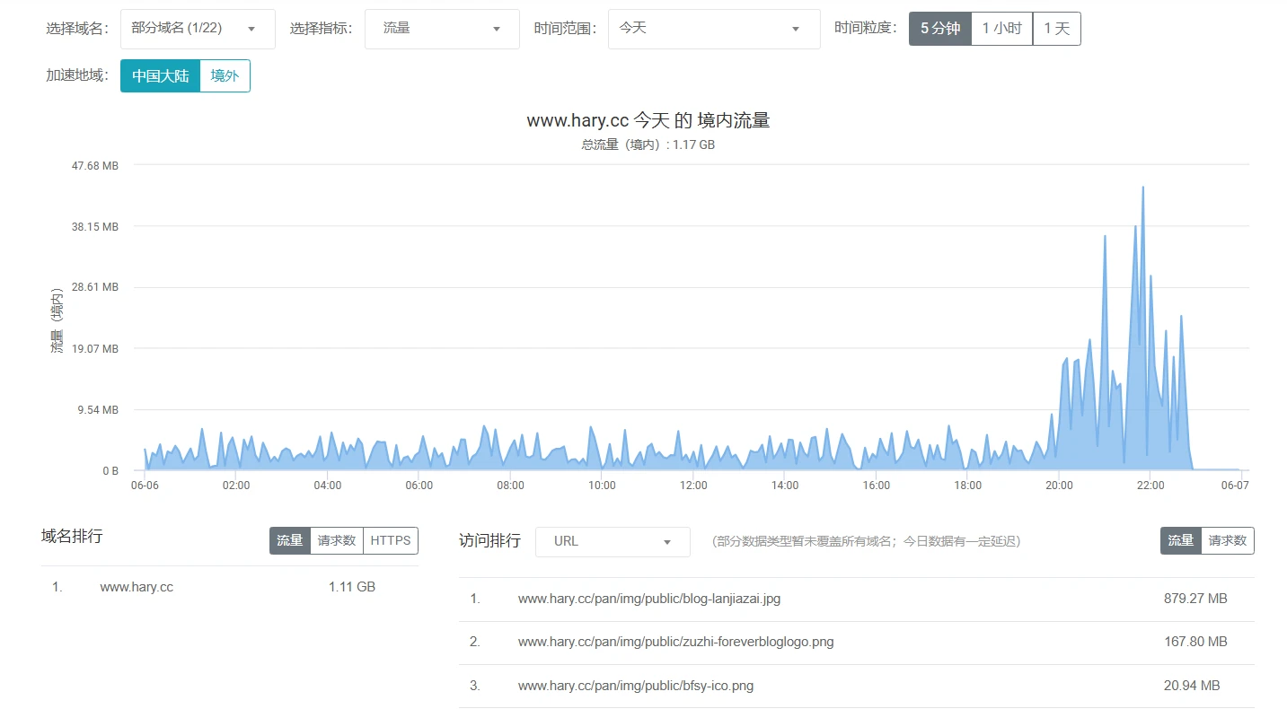Show 请求数 in domain ranking

click(336, 540)
